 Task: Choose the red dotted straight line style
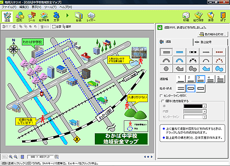tap(219, 52)
